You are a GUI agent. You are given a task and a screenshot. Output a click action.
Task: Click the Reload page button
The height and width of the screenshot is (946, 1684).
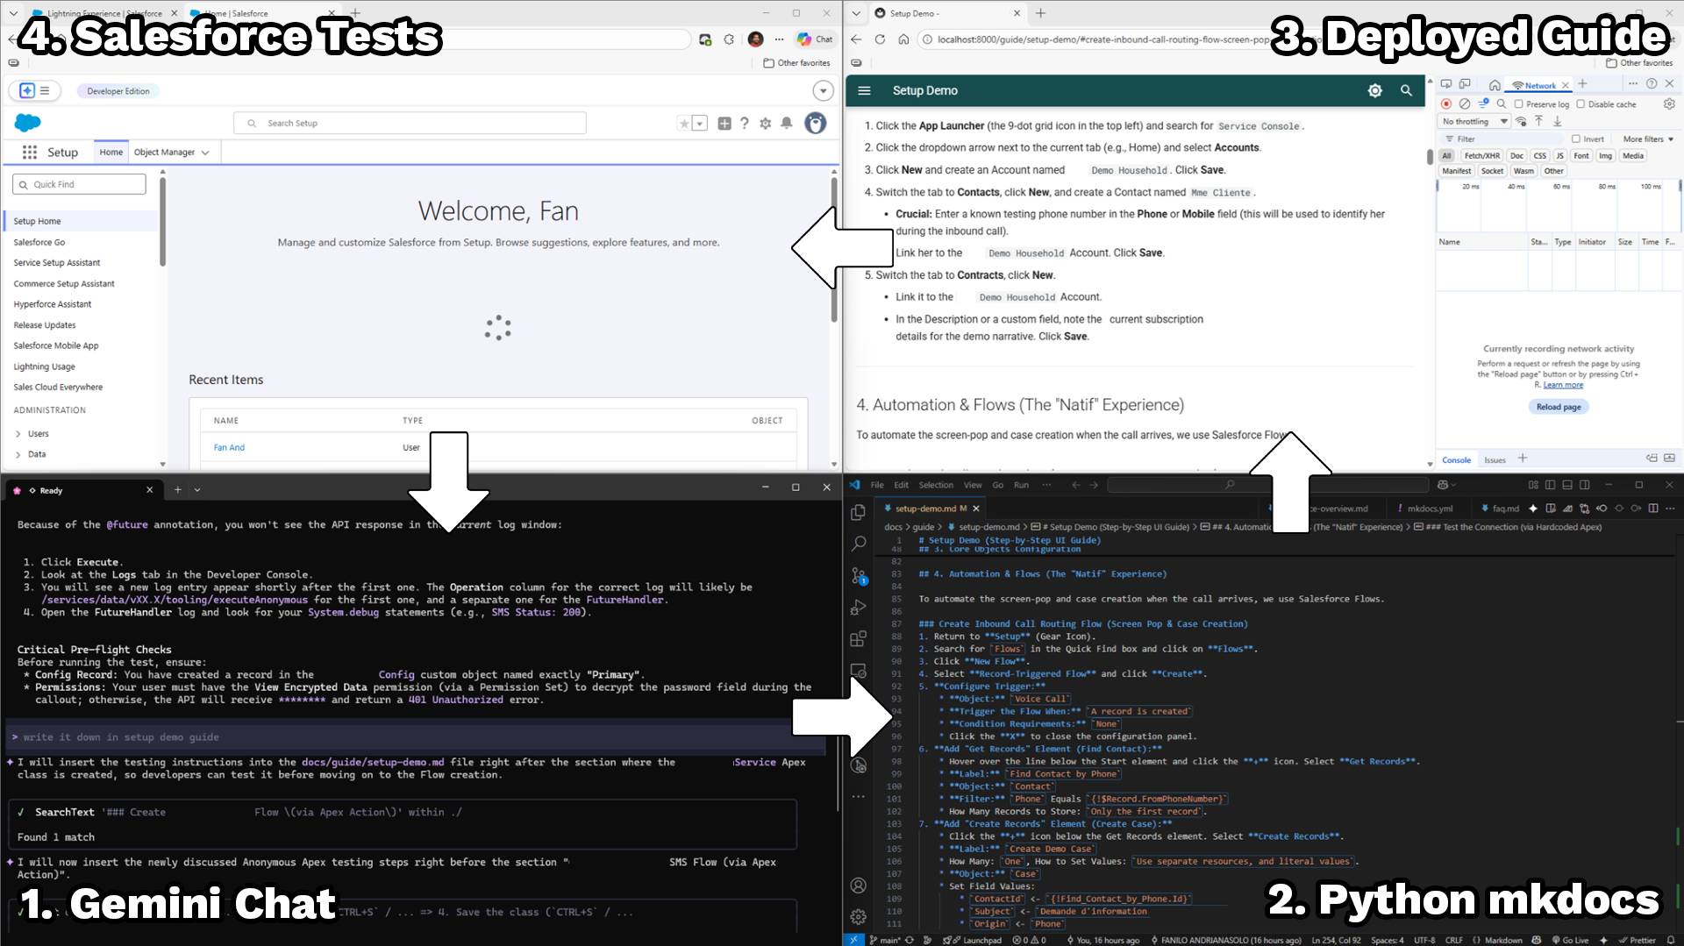[x=1559, y=407]
